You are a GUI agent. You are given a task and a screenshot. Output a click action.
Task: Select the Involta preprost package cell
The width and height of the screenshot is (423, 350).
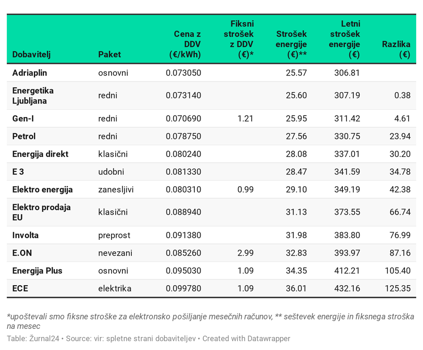[114, 235]
